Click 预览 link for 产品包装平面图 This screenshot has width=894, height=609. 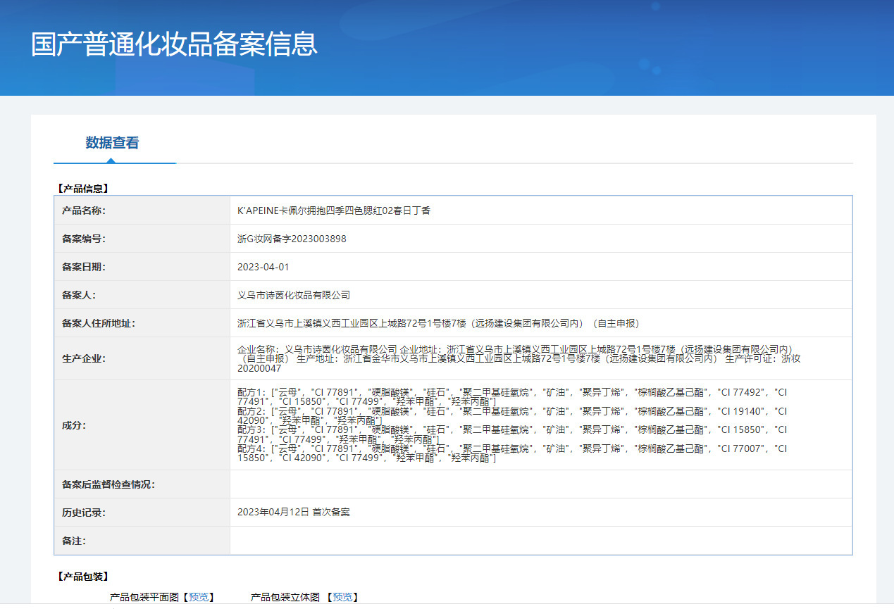pos(199,597)
